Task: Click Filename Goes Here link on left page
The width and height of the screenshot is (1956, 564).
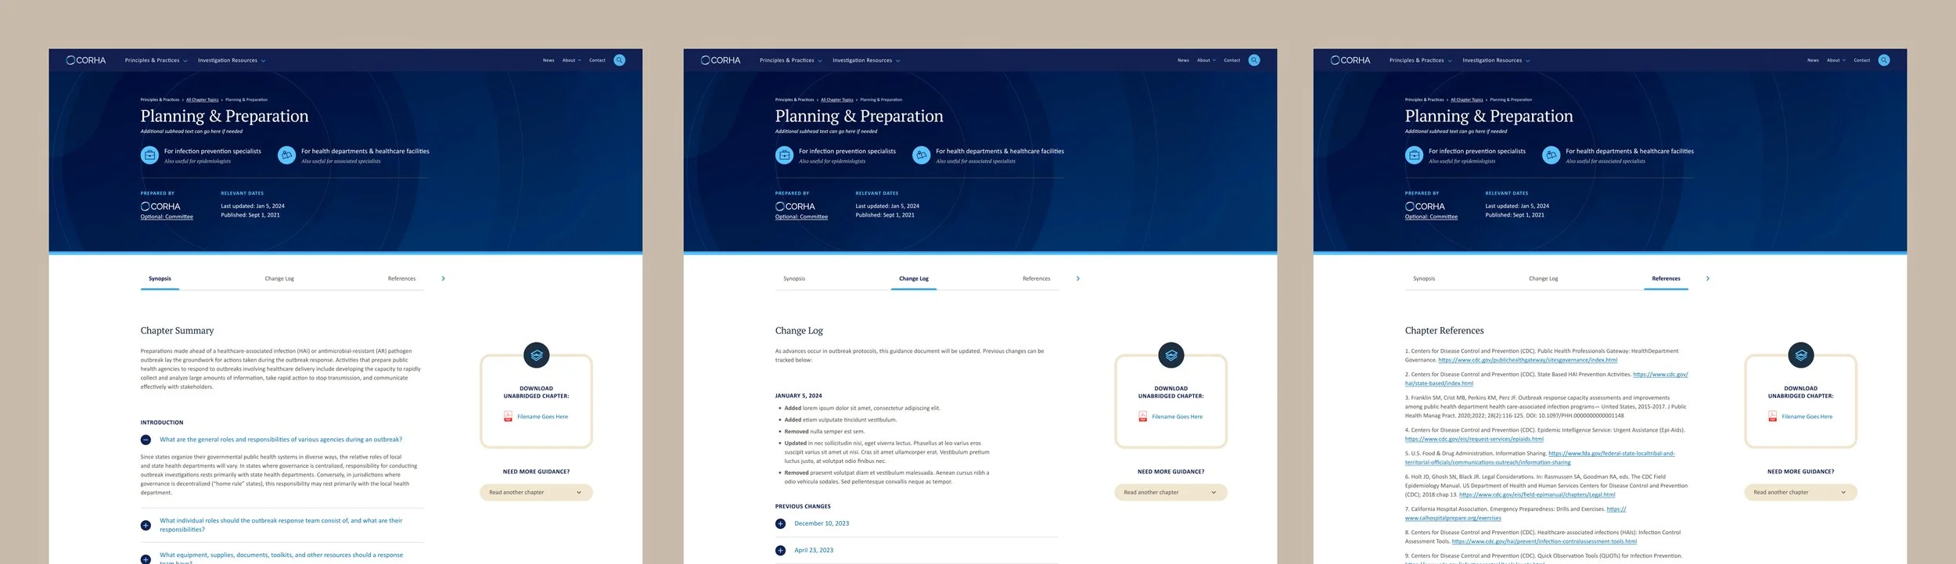Action: tap(542, 417)
